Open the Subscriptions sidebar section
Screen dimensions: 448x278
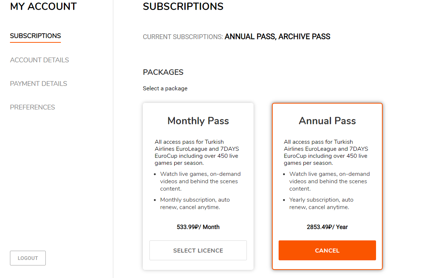pyautogui.click(x=35, y=36)
